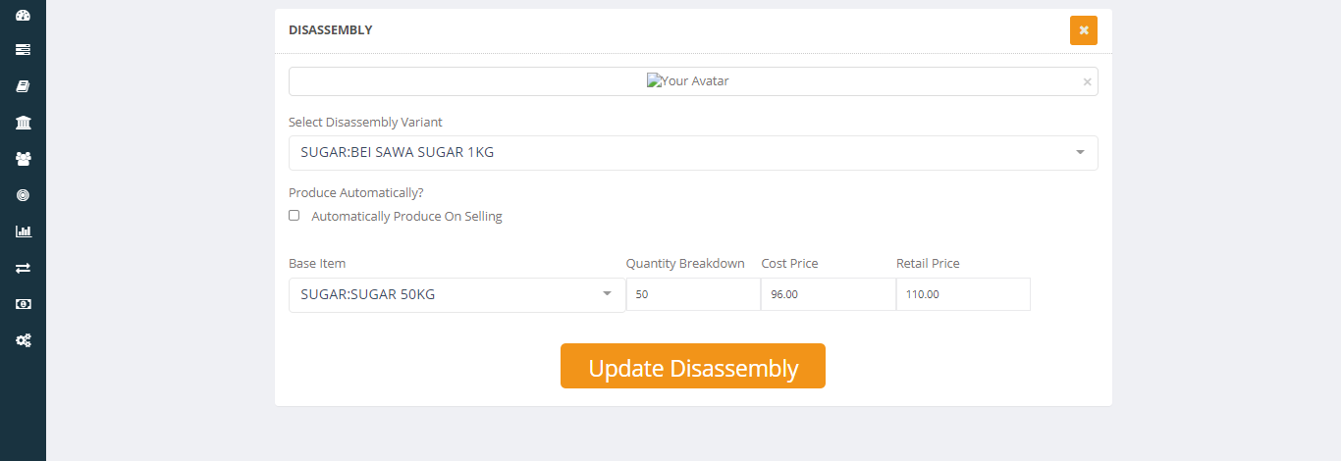Click the target bullseye icon in sidebar
This screenshot has width=1341, height=461.
coord(23,195)
